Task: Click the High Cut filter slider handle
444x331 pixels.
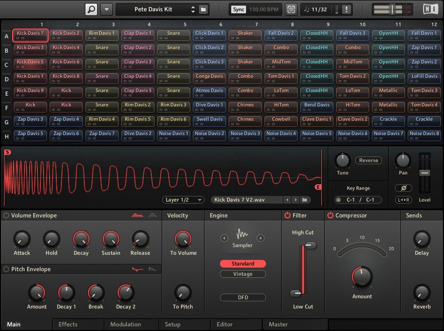Action: (310, 245)
